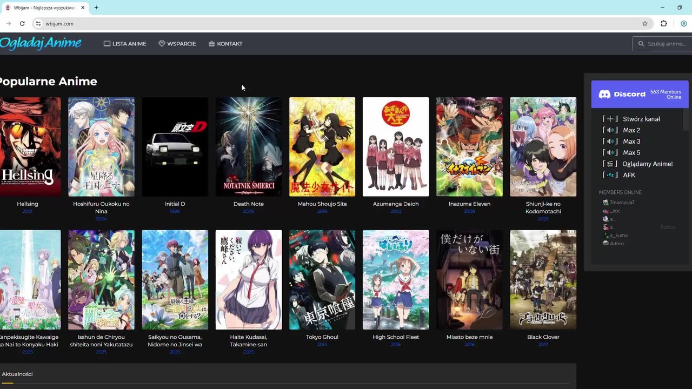
Task: Open the browser extensions puzzle icon
Action: pyautogui.click(x=664, y=24)
